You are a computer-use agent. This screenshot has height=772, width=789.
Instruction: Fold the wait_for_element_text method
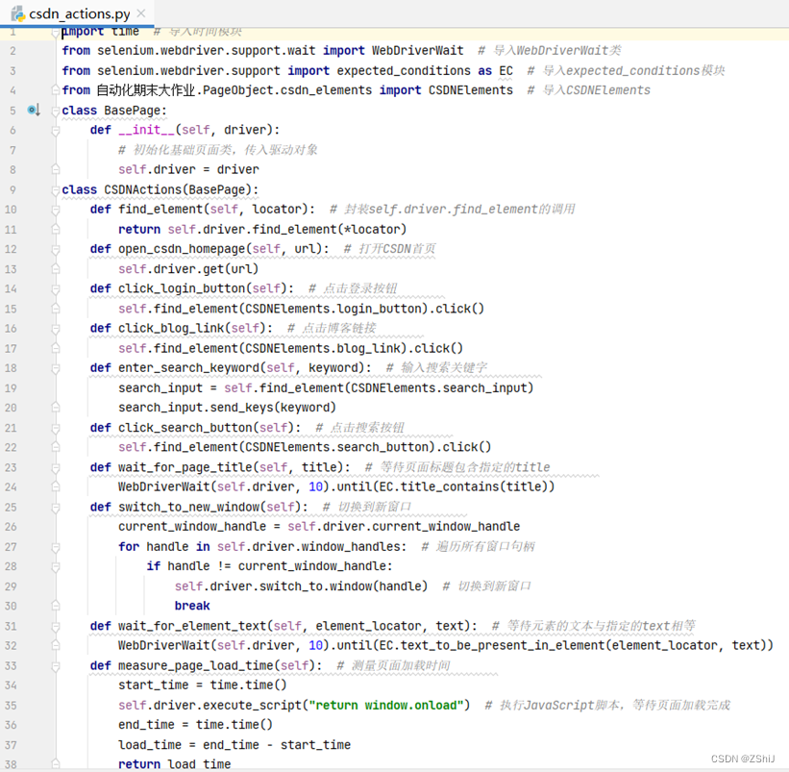pos(56,627)
